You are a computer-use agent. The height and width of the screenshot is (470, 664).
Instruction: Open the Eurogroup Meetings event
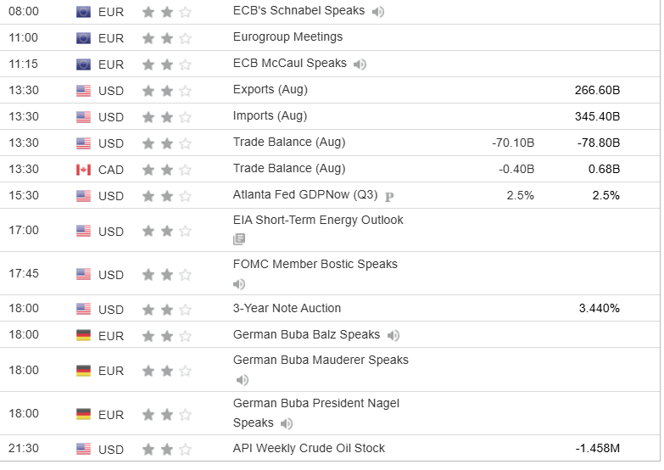pos(287,37)
